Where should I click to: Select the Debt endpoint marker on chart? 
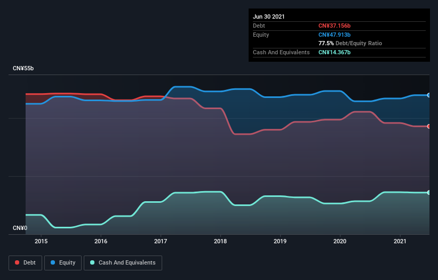coord(429,127)
